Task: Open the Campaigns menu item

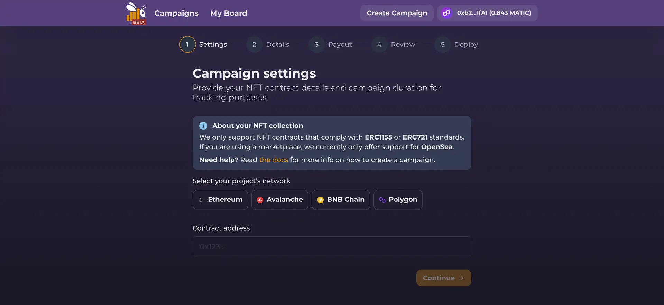Action: point(176,13)
